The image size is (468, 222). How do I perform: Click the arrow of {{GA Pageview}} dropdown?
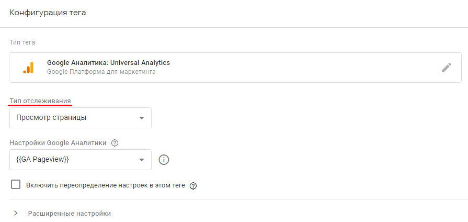click(x=141, y=160)
